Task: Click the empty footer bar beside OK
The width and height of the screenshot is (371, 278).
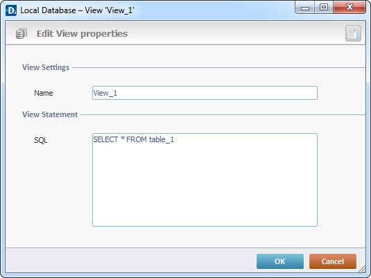Action: tap(131, 261)
